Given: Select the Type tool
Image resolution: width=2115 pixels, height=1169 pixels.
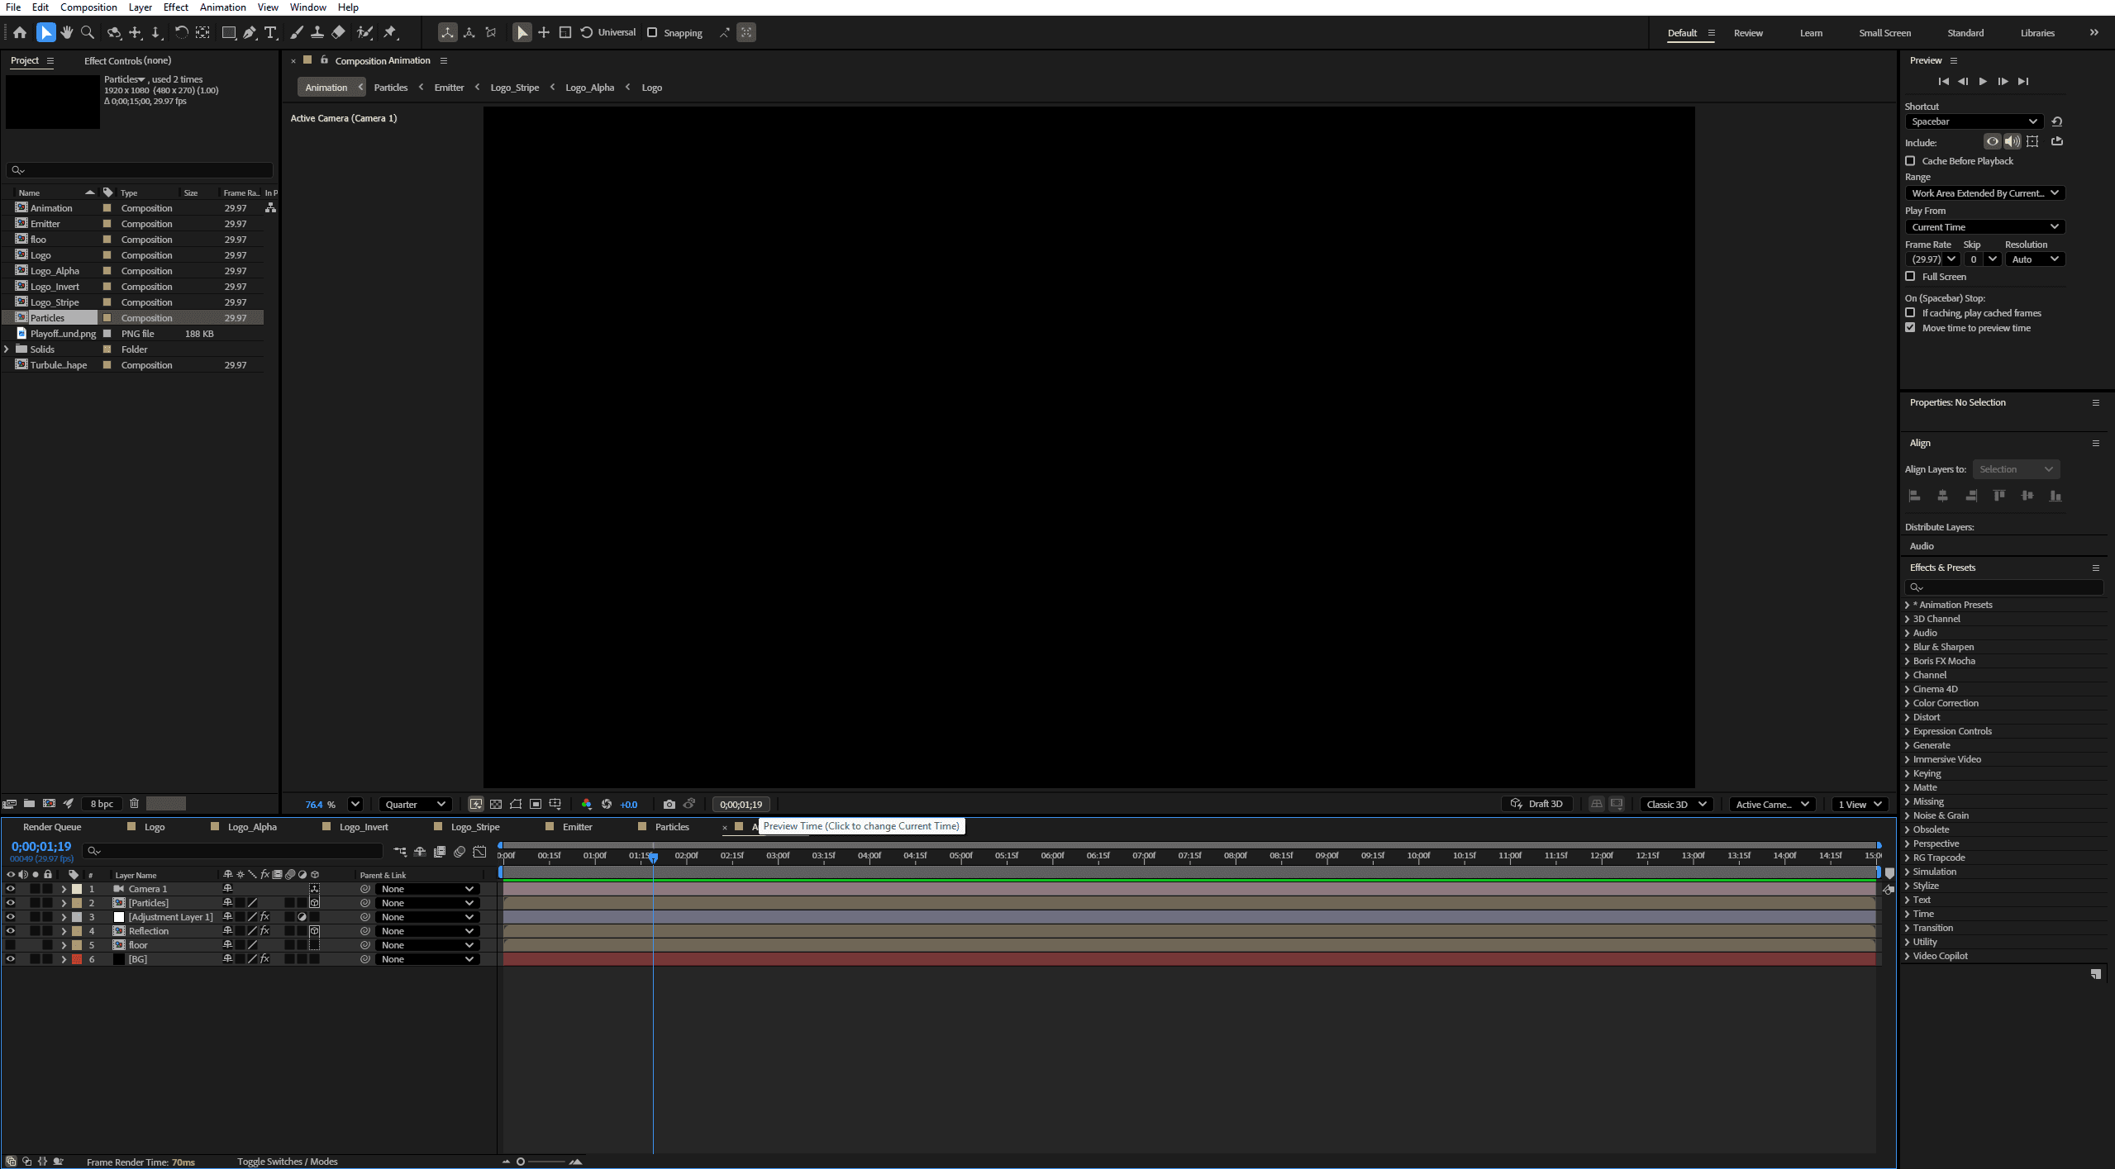Looking at the screenshot, I should [x=270, y=32].
